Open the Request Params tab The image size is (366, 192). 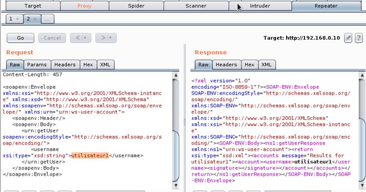click(x=37, y=65)
